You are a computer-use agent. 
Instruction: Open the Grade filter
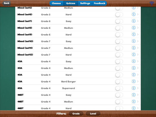point(76,114)
